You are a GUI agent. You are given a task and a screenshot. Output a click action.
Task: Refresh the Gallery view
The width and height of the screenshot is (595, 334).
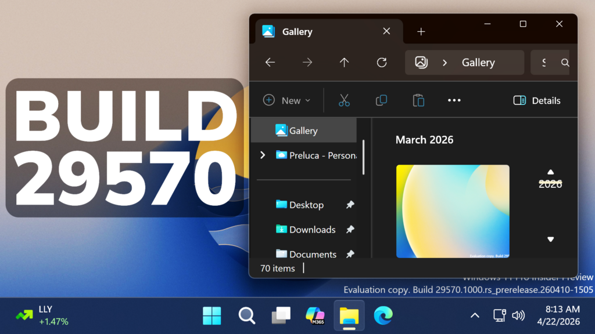point(382,63)
